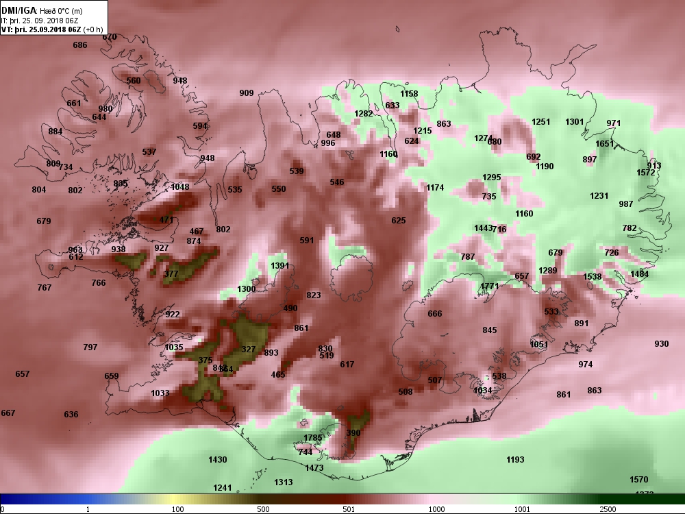Click the map value 1174
Viewport: 685px width, 514px height.
(x=435, y=188)
